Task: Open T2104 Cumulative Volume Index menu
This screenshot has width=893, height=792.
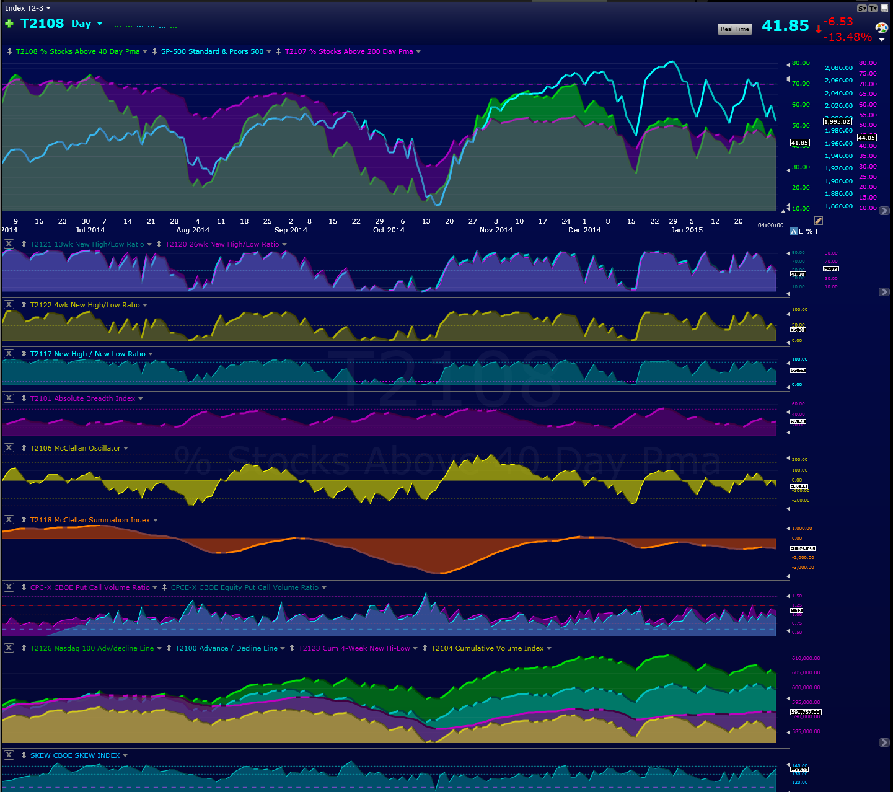Action: pyautogui.click(x=549, y=648)
